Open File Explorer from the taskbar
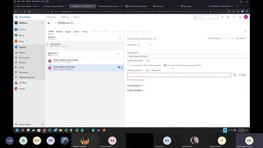This screenshot has height=148, width=263. [60, 130]
